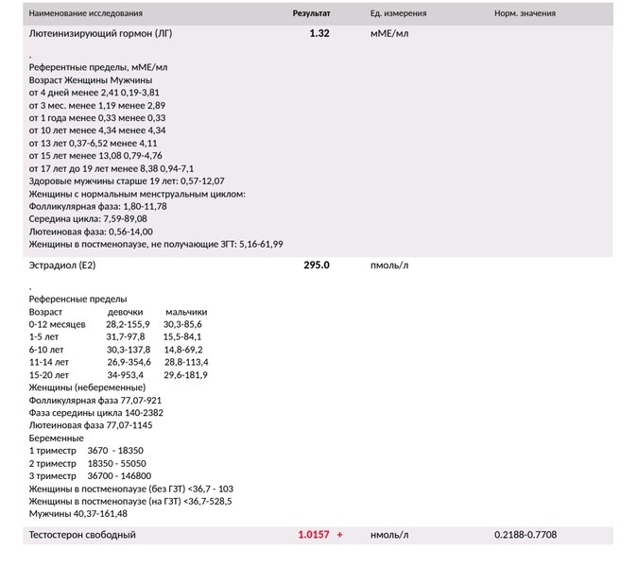Viewport: 637px width, 567px height.
Task: Click the 'Ед. измерения' column header
Action: pos(398,13)
